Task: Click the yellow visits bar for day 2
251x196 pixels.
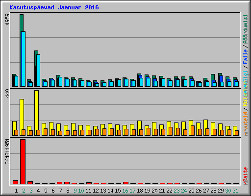Action: [x=22, y=117]
